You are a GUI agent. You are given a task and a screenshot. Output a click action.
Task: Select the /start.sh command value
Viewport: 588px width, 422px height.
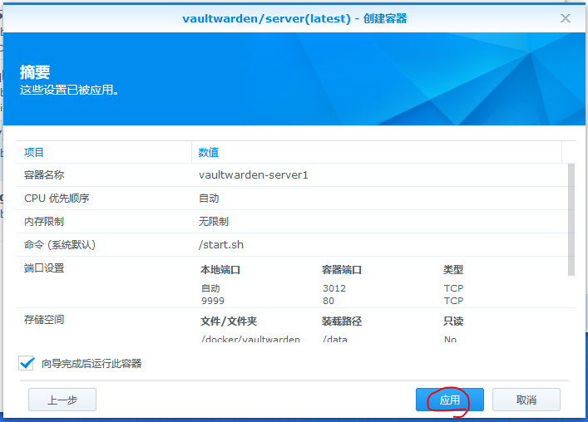coord(221,244)
